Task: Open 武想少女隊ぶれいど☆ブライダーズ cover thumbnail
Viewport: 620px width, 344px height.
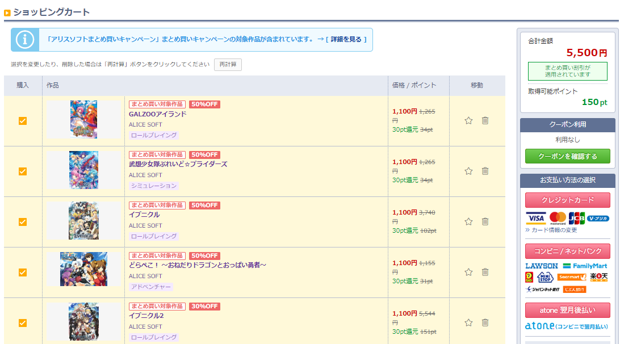Action: [83, 170]
